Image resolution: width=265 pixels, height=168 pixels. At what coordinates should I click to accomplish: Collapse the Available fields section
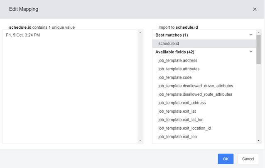(x=250, y=52)
